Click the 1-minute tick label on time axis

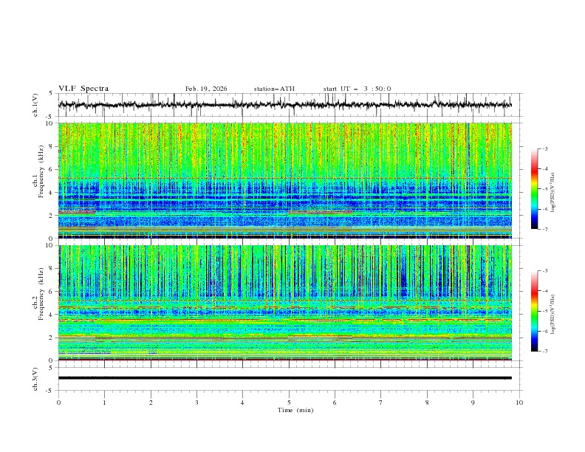[x=105, y=403]
